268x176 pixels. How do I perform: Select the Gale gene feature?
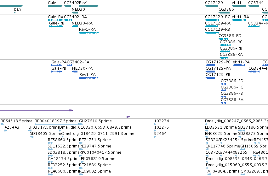(x=55, y=6)
